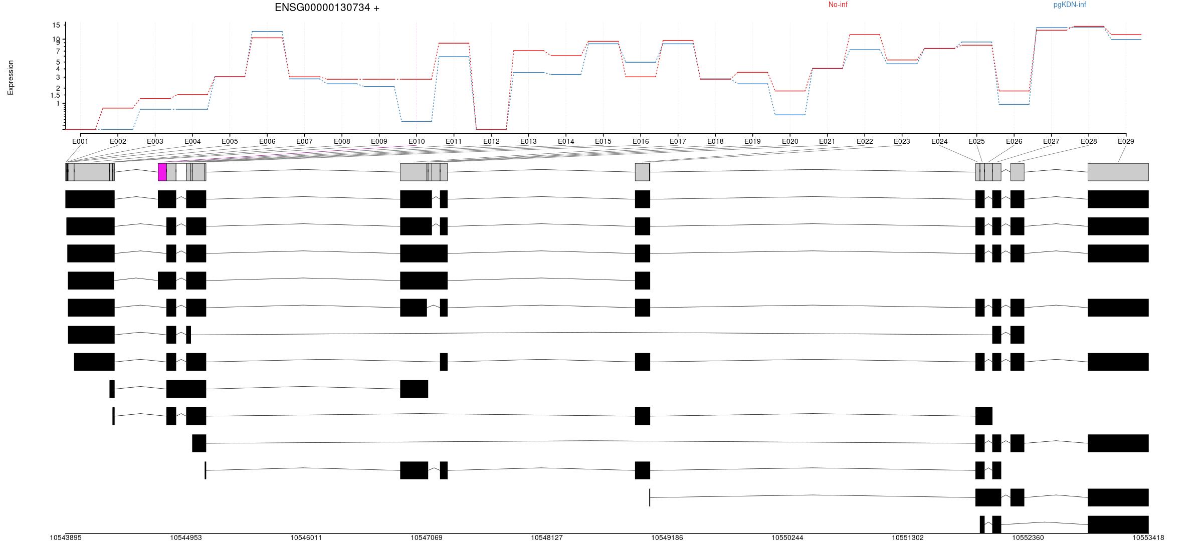1203x546 pixels.
Task: Click genomic coordinate 10550244 on the axis
Action: (x=787, y=537)
